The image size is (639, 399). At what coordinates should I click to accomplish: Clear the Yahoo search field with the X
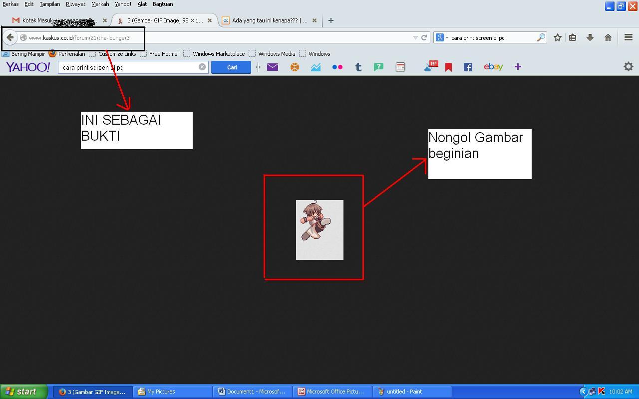[202, 67]
